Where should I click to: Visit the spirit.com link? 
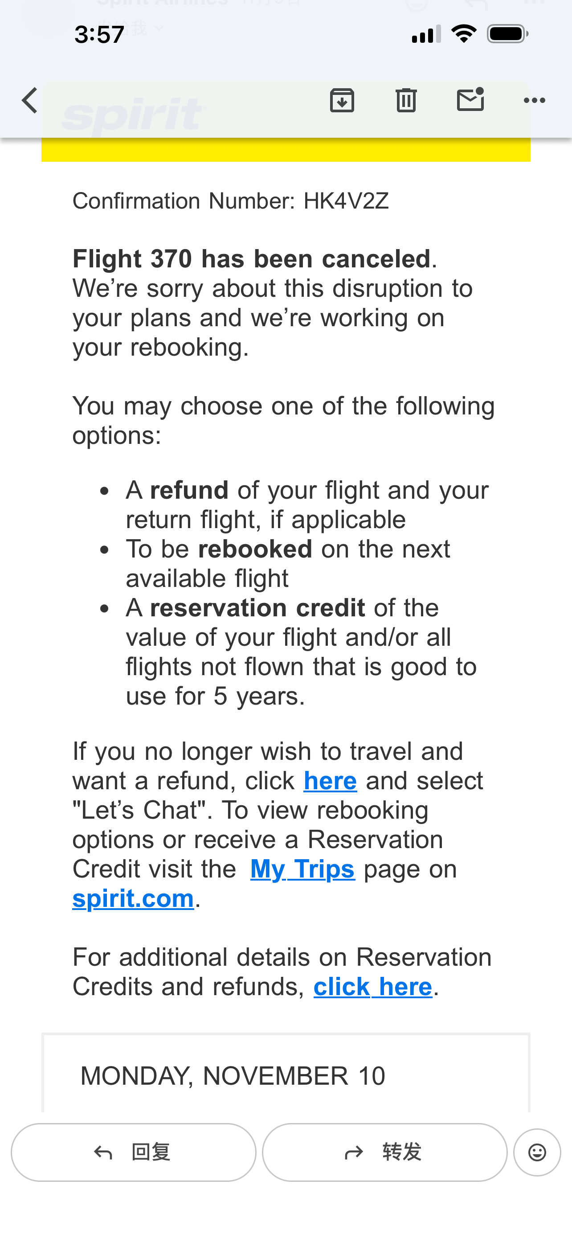click(133, 899)
